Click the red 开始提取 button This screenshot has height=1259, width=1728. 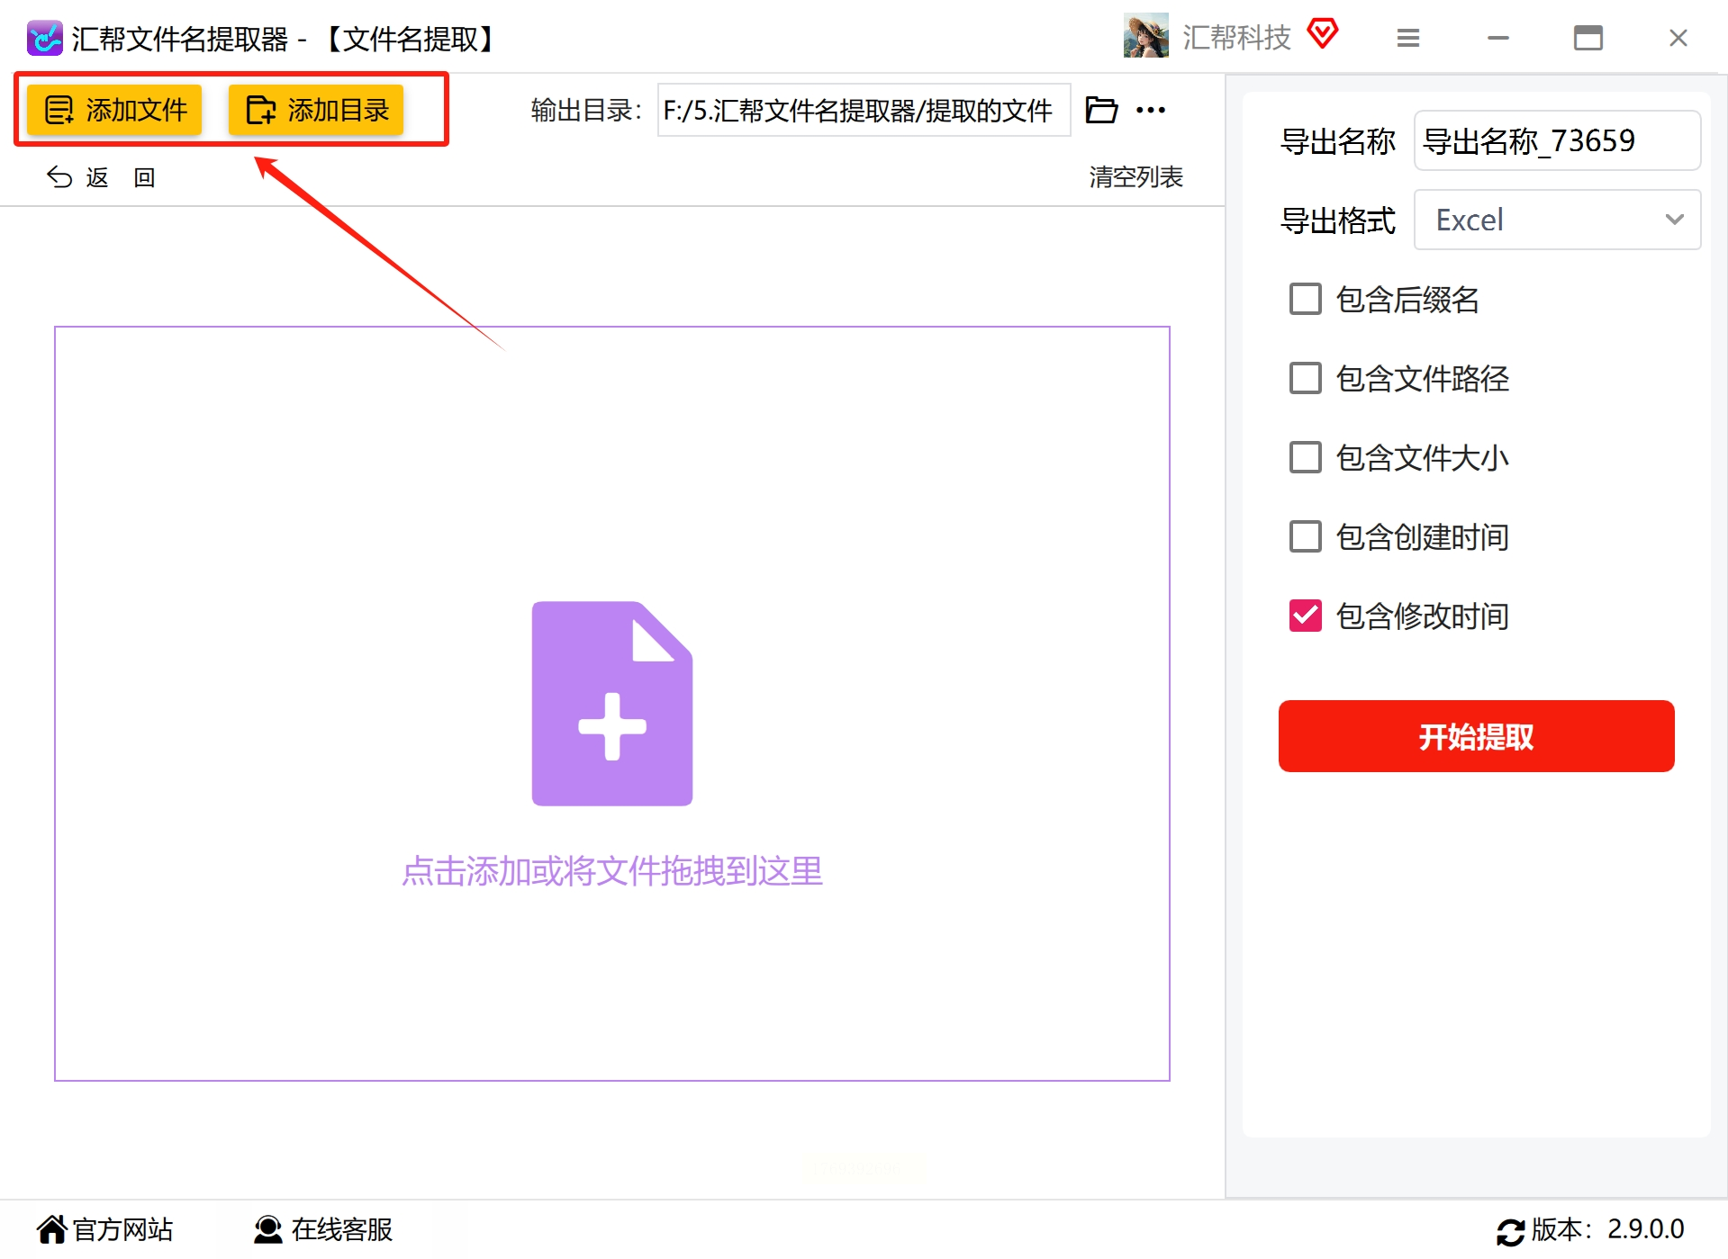click(1476, 736)
